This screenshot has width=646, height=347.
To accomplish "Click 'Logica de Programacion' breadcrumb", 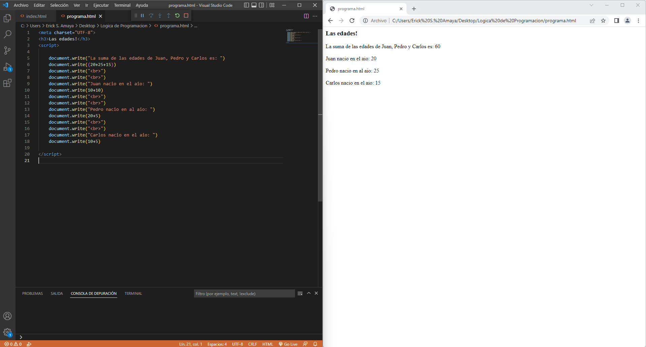I will click(124, 26).
